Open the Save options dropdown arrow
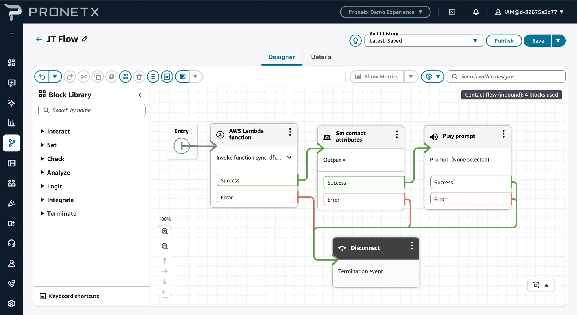This screenshot has width=577, height=315. [559, 41]
